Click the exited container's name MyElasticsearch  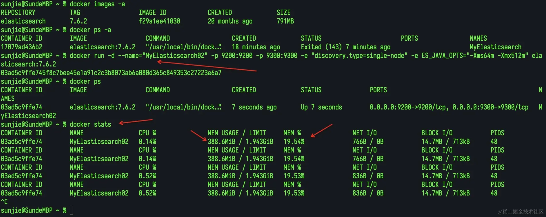495,47
